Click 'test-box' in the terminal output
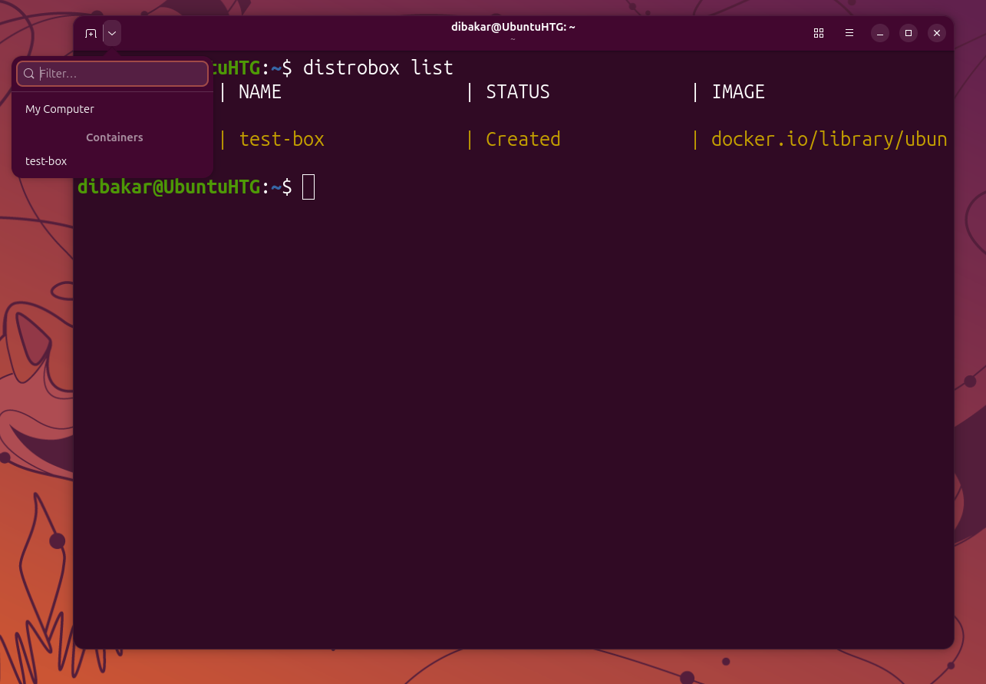This screenshot has width=986, height=684. click(x=282, y=139)
